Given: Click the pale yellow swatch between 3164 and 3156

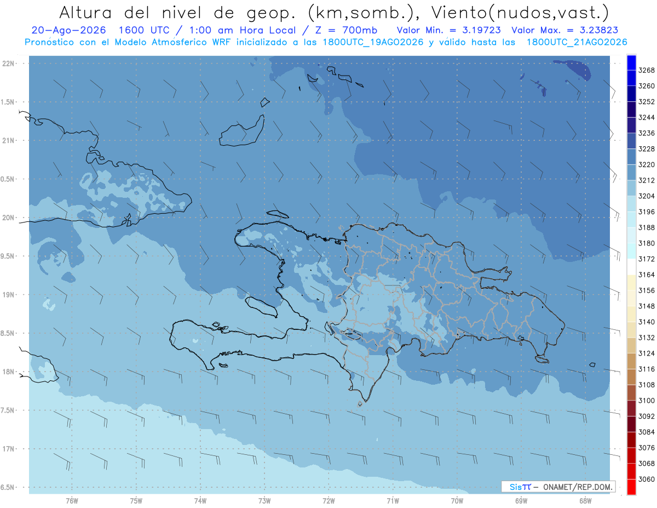Looking at the screenshot, I should point(631,282).
